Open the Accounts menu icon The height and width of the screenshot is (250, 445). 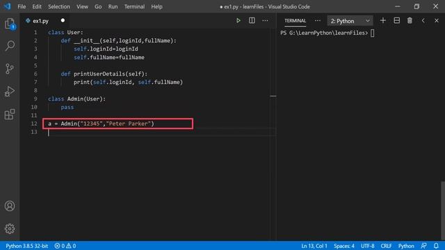[10, 206]
